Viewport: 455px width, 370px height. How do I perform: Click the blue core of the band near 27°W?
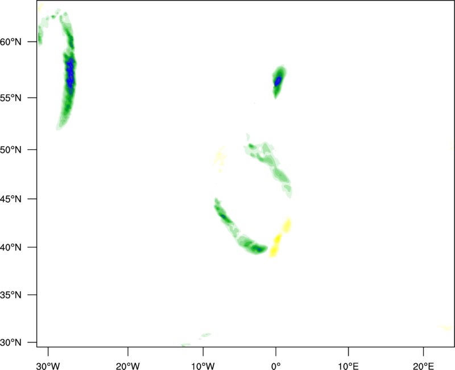[x=70, y=73]
